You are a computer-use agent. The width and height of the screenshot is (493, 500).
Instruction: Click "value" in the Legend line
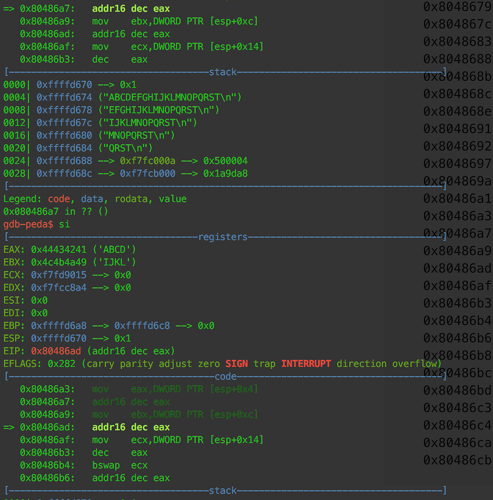point(173,199)
